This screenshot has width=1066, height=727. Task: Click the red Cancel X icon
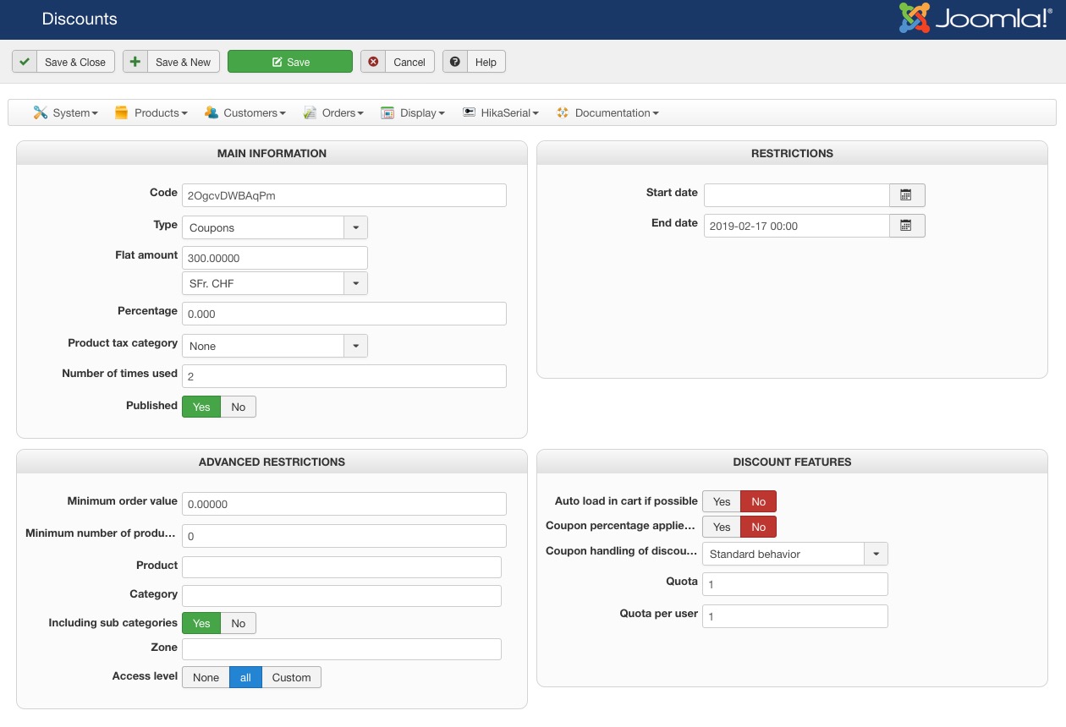click(373, 62)
